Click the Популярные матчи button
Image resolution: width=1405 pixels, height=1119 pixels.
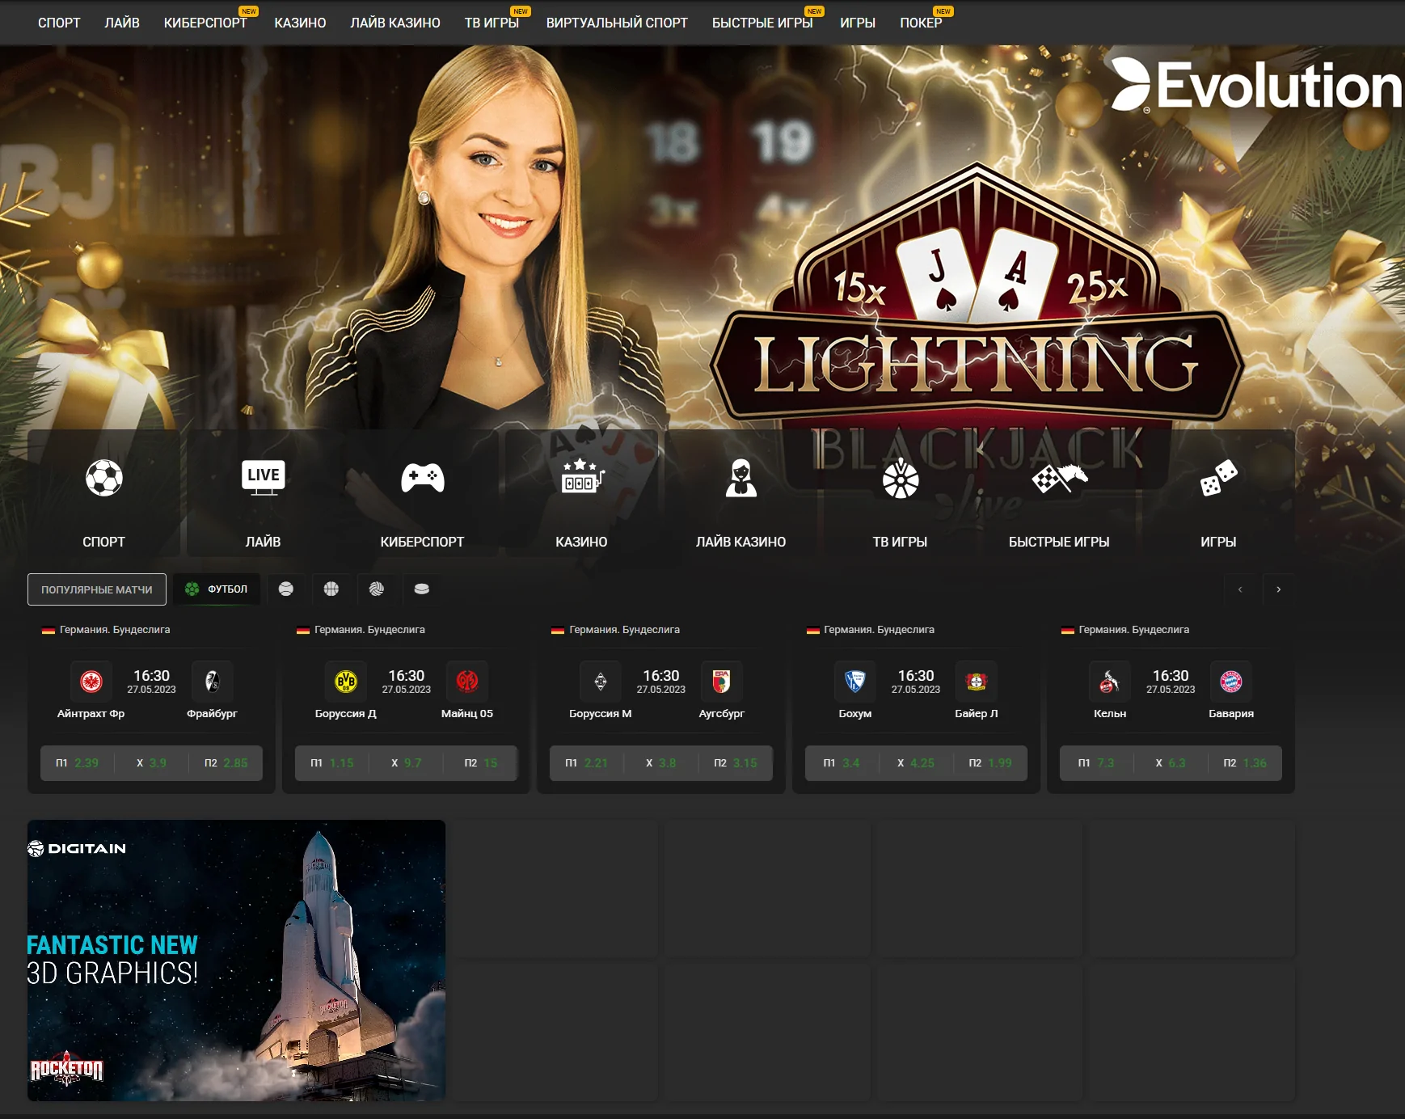click(97, 589)
